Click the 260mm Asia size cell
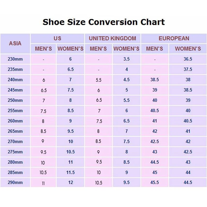This screenshot has height=207, width=207. tap(15, 121)
